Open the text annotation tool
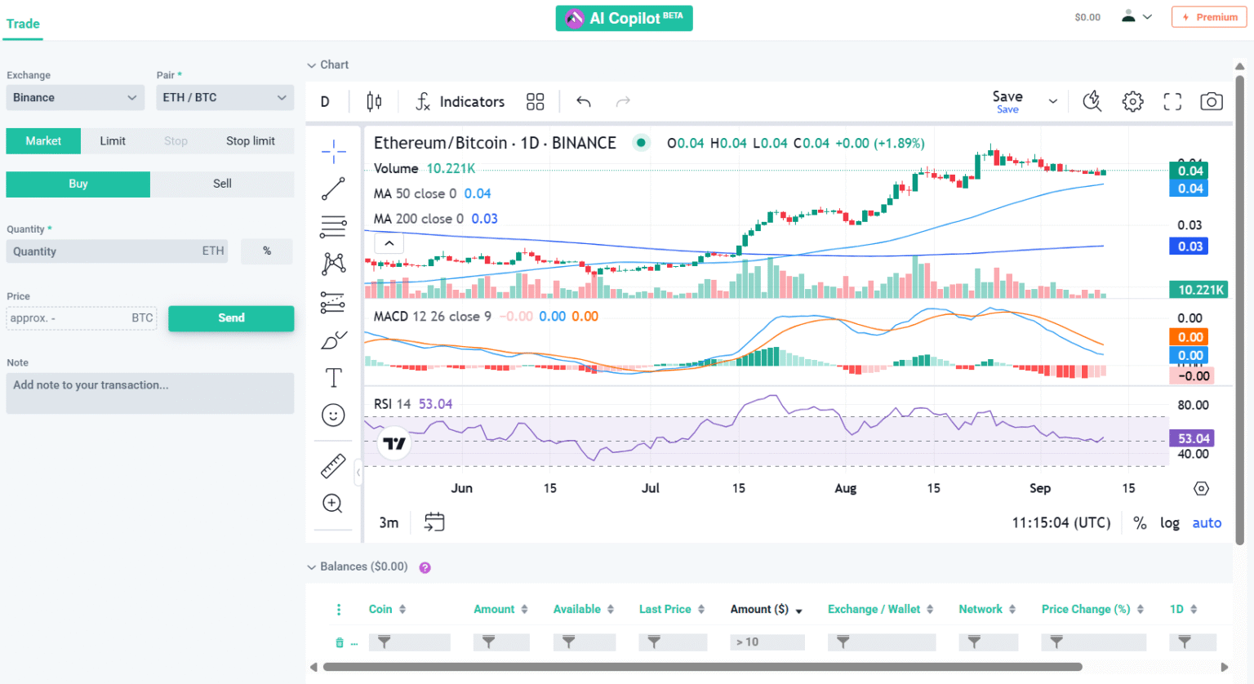This screenshot has height=684, width=1254. pos(333,377)
